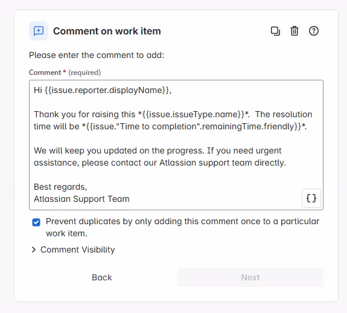
Task: Delete the component with the trash icon
Action: point(294,31)
